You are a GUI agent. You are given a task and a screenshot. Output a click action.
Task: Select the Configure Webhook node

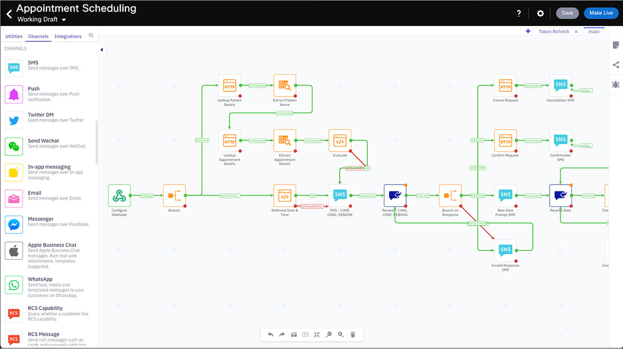(119, 196)
